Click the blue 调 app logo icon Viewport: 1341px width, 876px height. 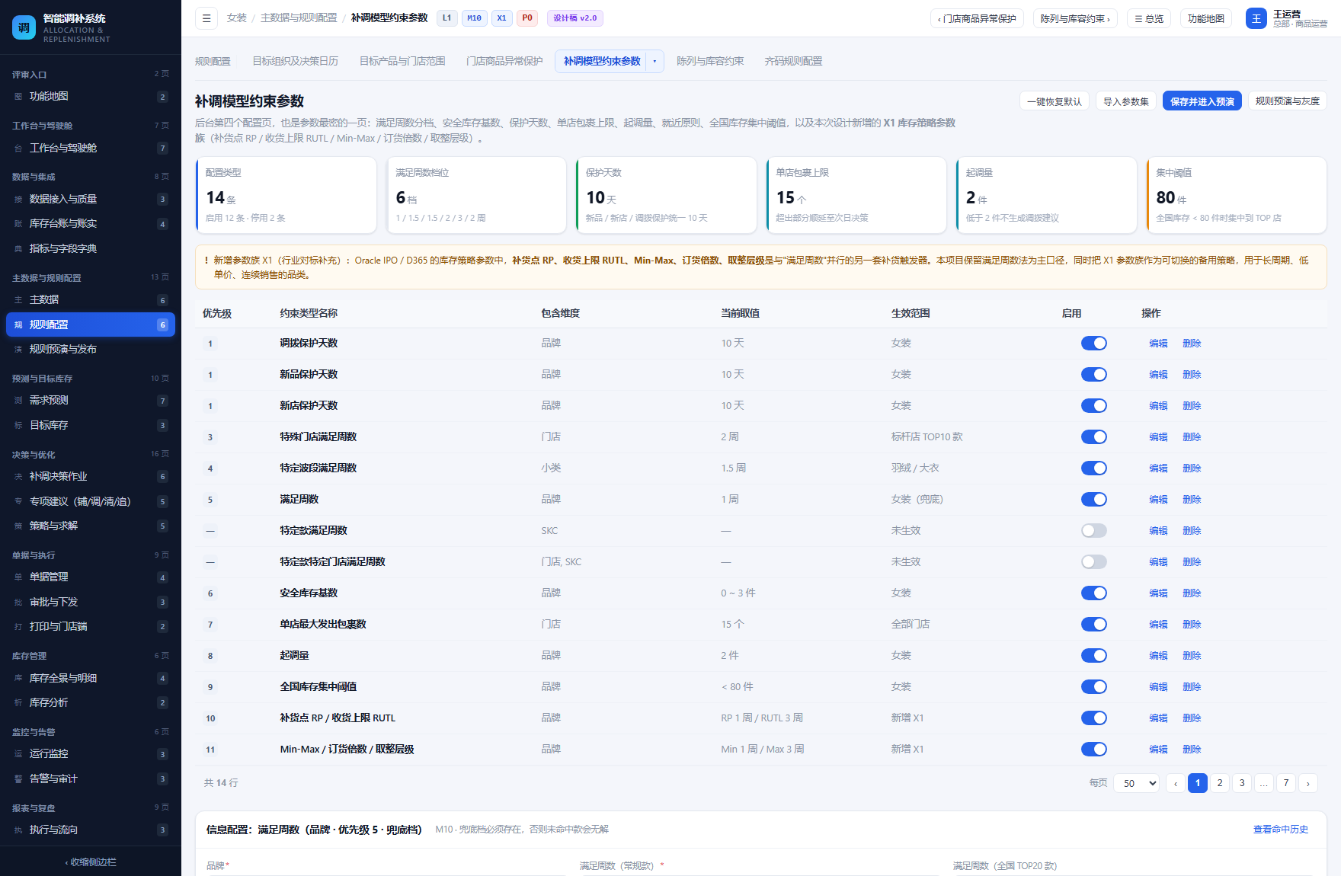24,27
